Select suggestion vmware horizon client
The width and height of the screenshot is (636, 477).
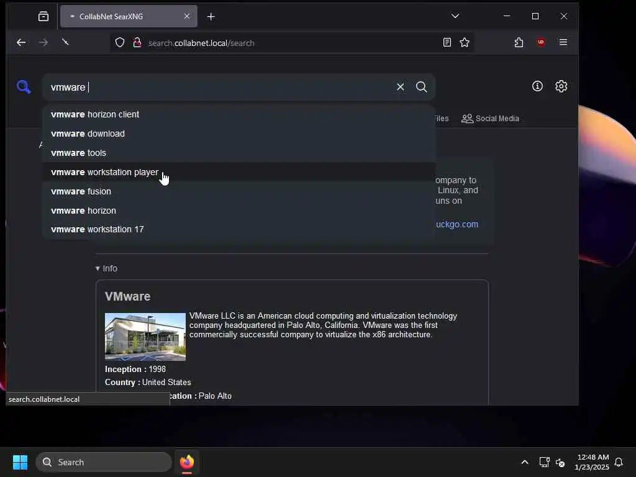pos(239,114)
